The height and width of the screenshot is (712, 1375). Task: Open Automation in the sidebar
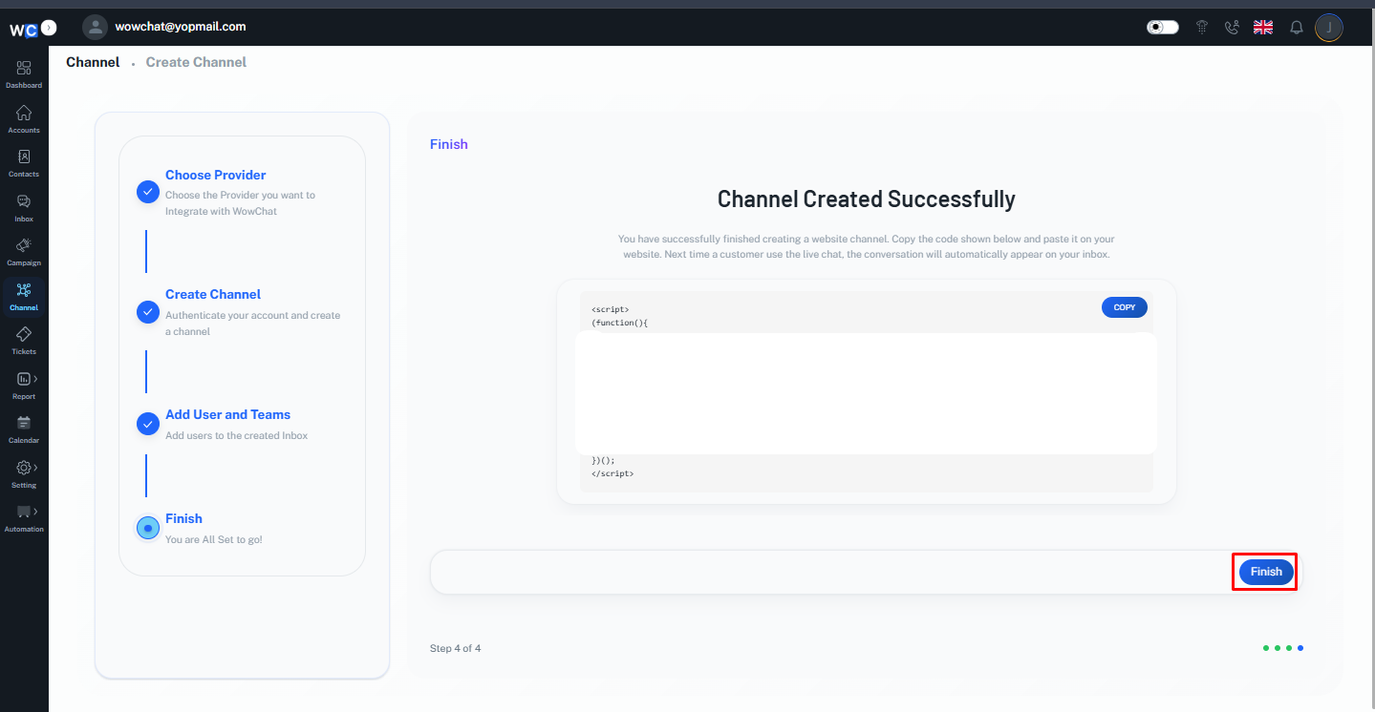click(24, 517)
